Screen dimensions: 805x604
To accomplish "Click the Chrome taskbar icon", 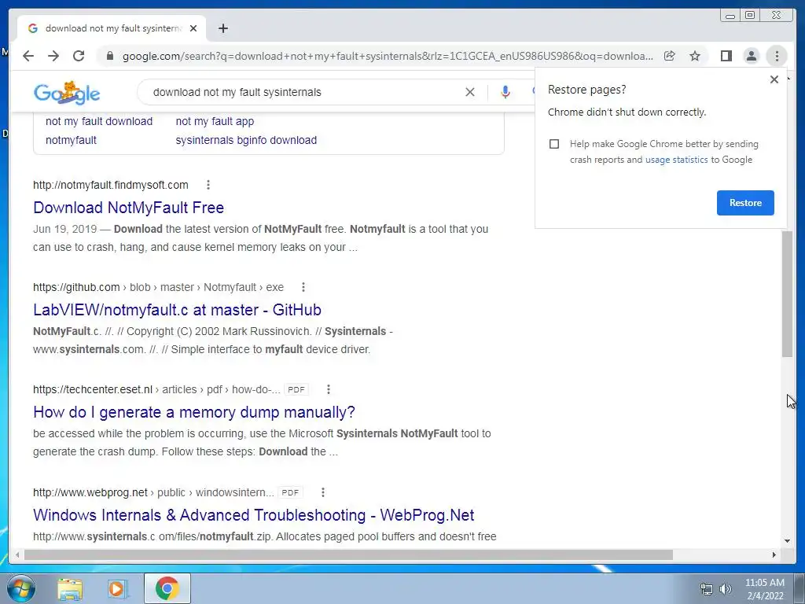I will click(x=167, y=588).
